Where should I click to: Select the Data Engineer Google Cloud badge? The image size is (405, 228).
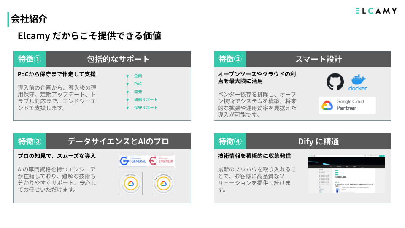131,183
